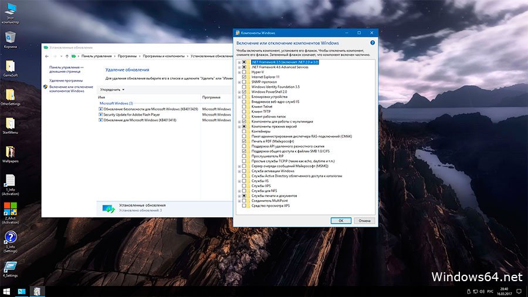Open the 4_Settings desktop shortcut
The image size is (528, 297).
point(10,266)
